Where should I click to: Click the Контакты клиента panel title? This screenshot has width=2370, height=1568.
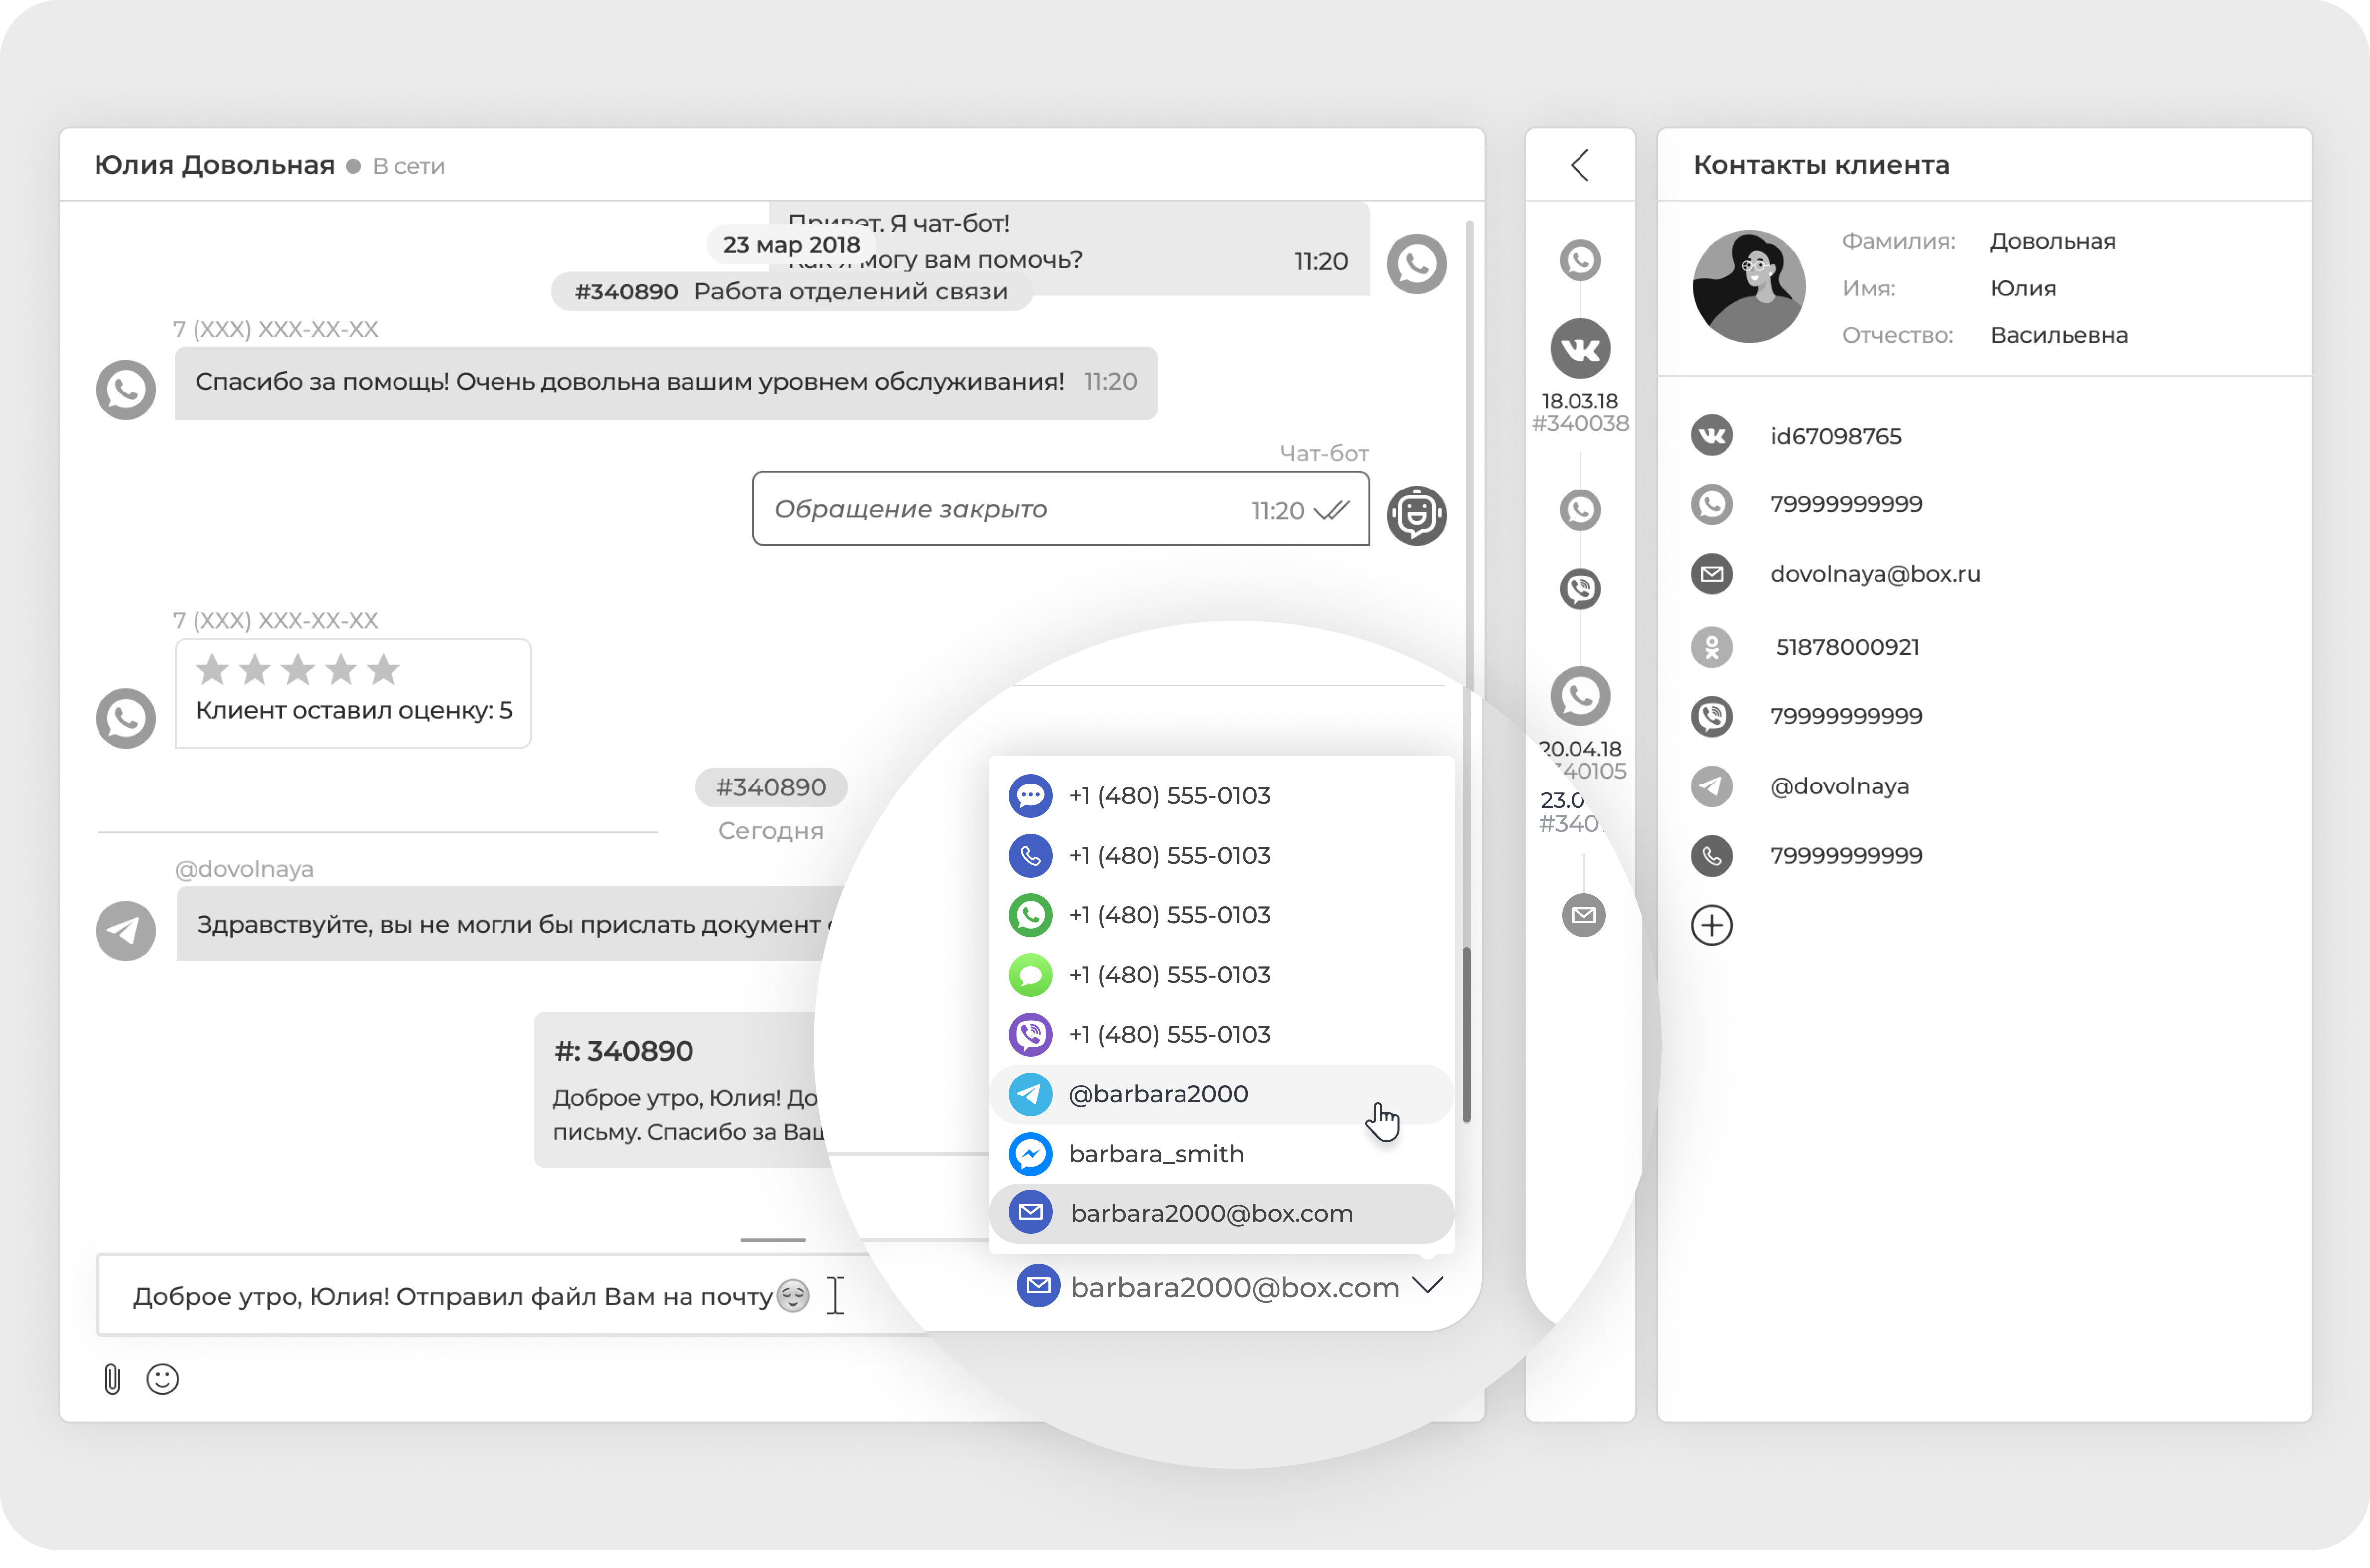(x=1821, y=165)
